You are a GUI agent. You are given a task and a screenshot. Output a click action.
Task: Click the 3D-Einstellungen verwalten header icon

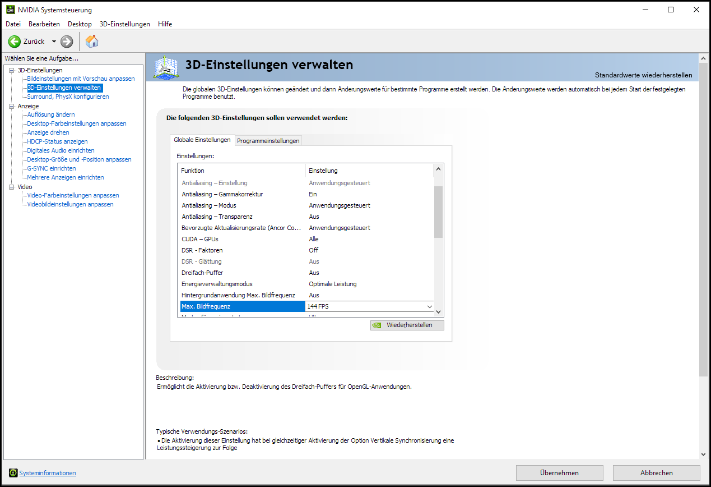click(166, 67)
